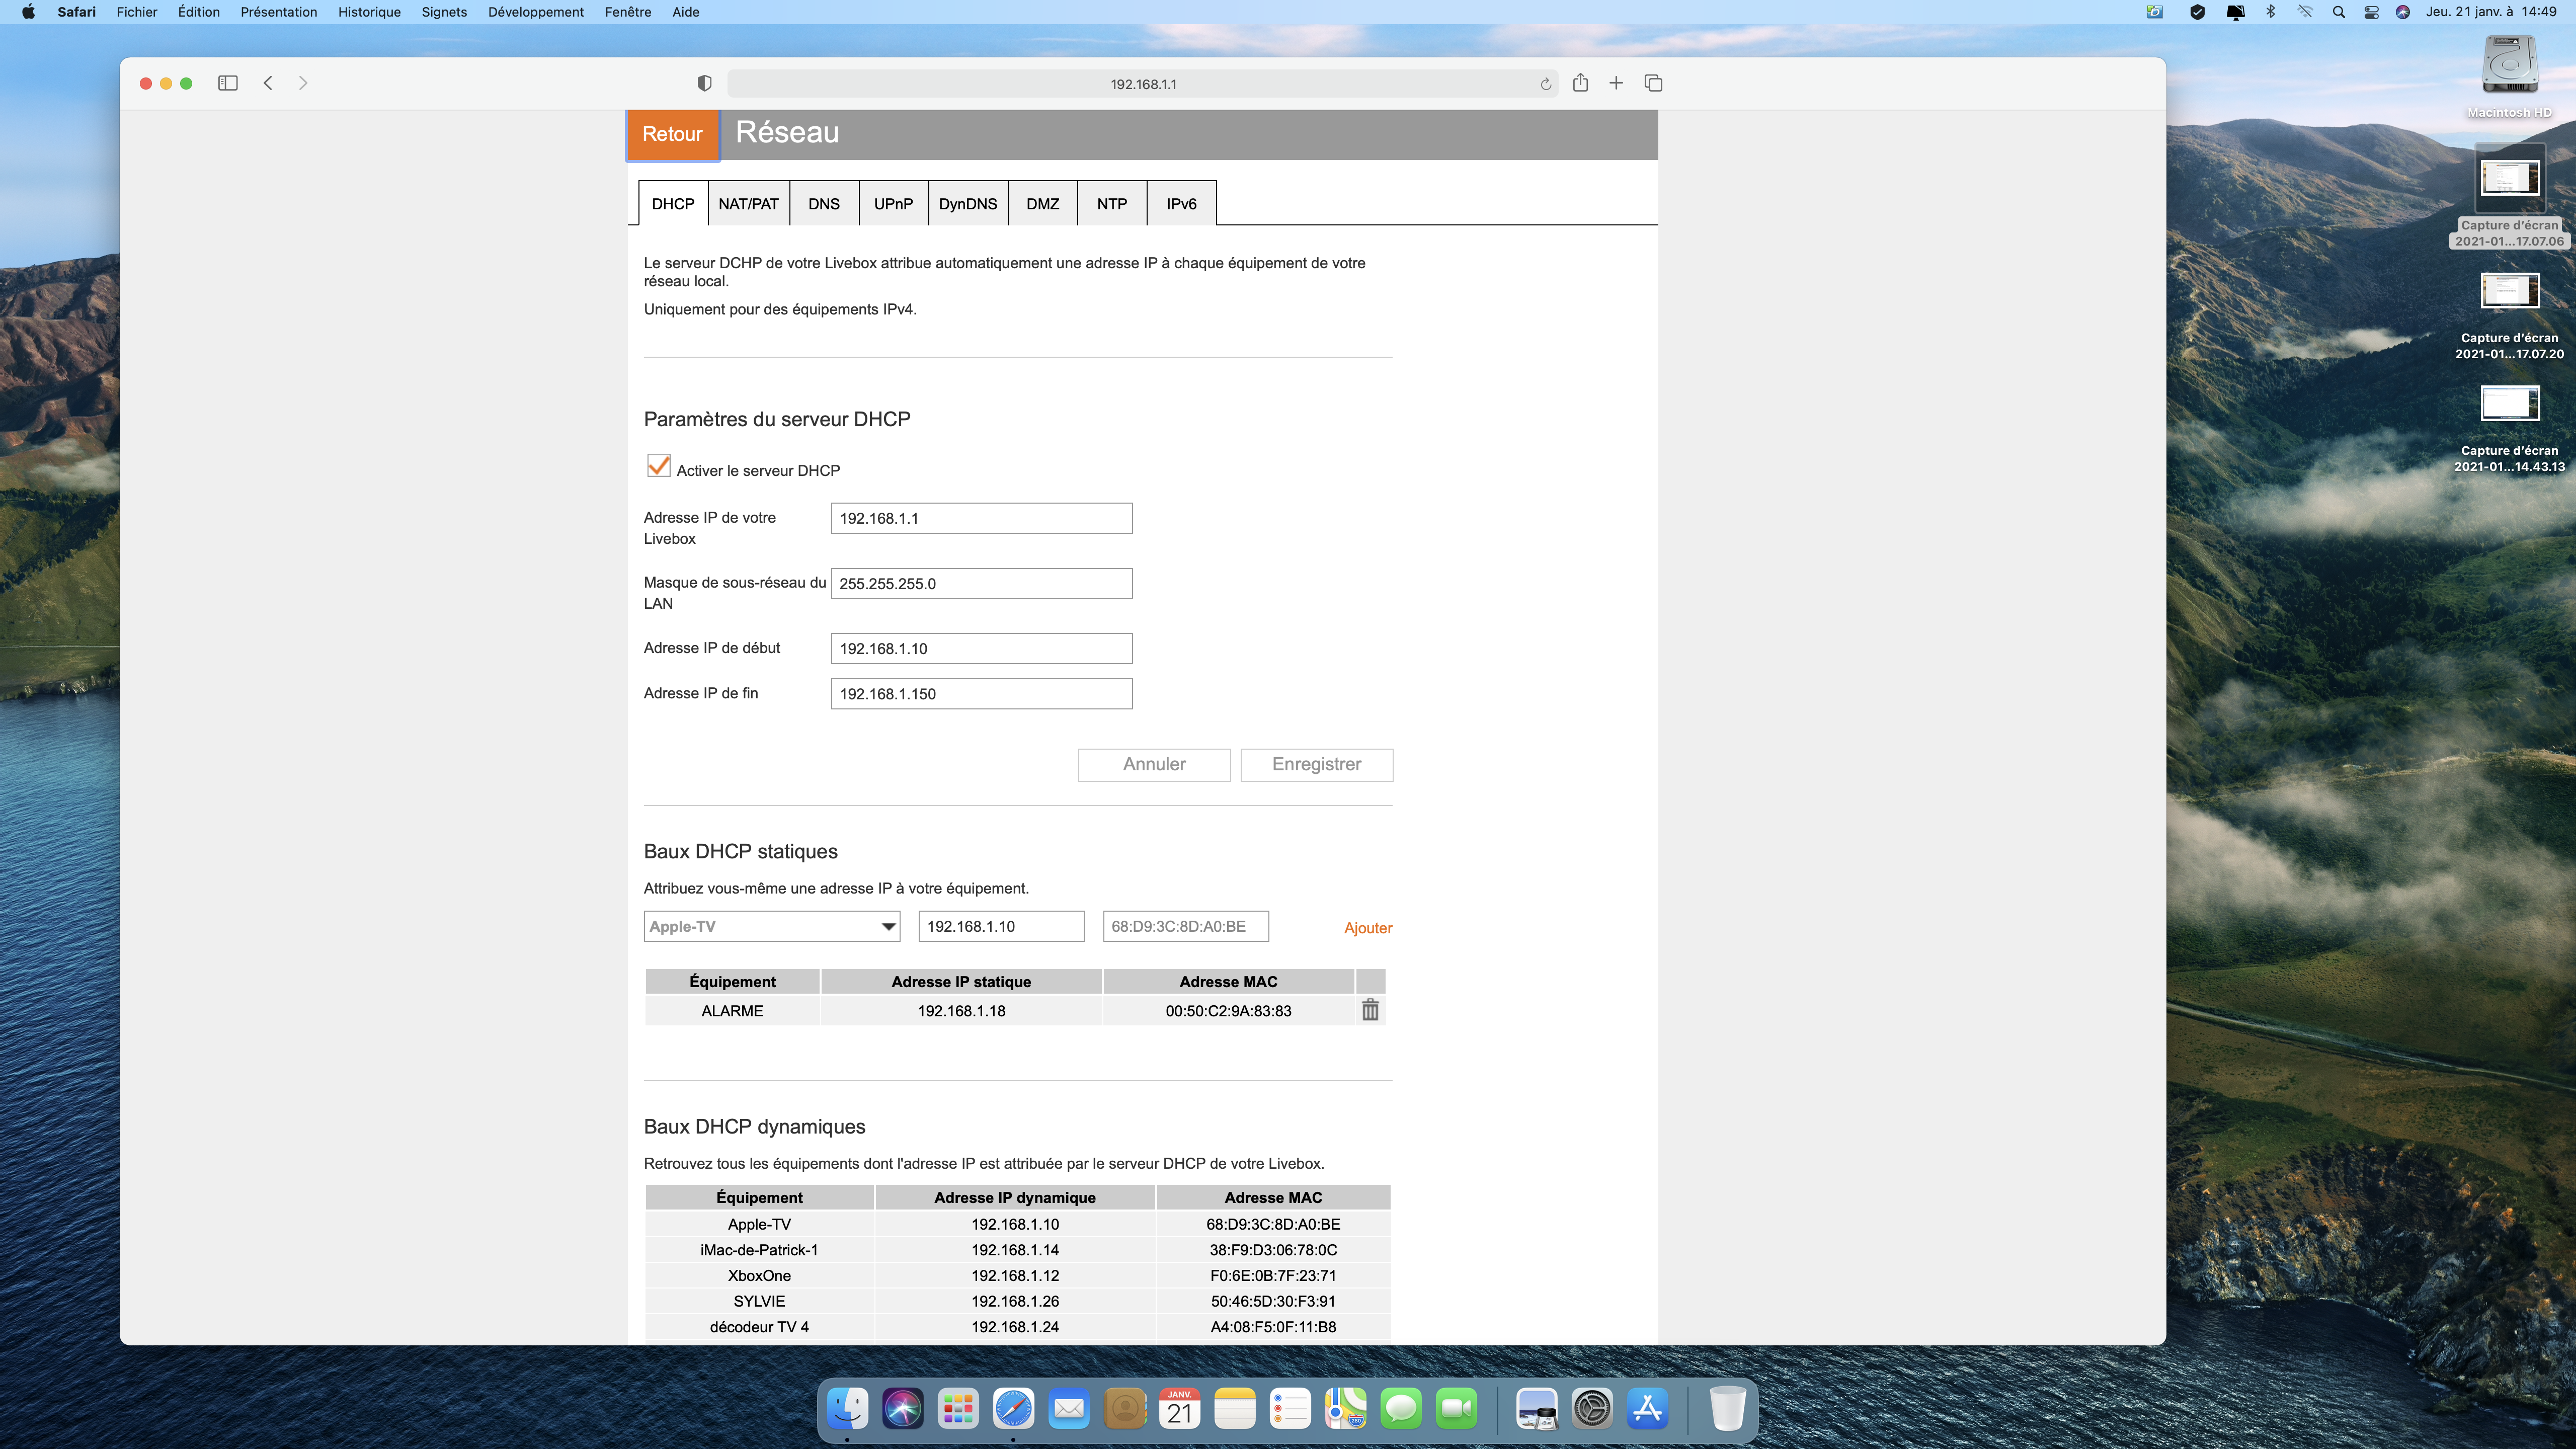
Task: Click the Enregistrer button
Action: [x=1316, y=764]
